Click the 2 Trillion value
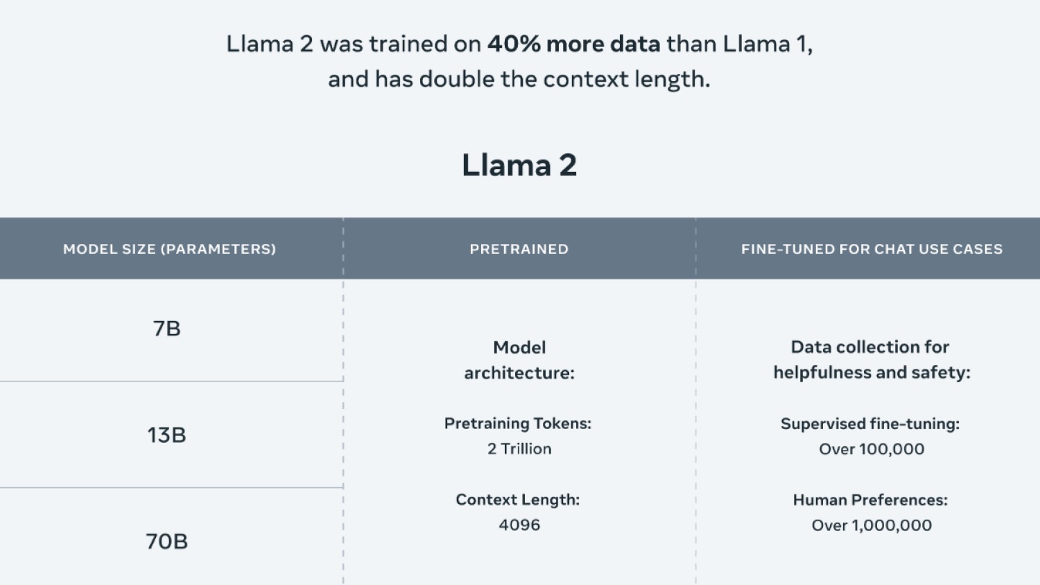 click(x=519, y=448)
